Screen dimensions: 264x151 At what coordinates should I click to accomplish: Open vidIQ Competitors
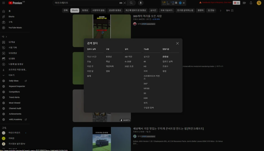[15, 92]
